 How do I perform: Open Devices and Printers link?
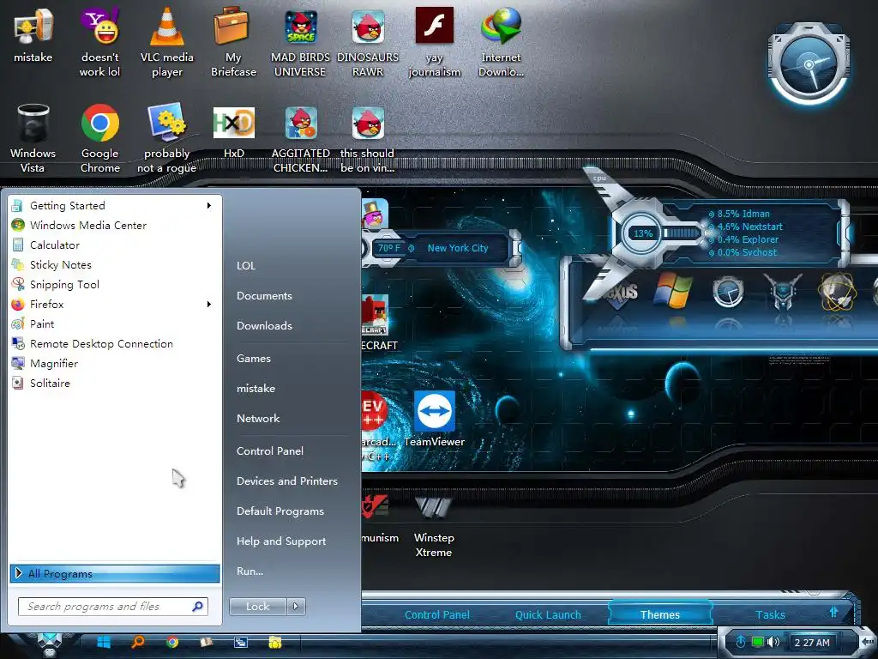click(286, 481)
